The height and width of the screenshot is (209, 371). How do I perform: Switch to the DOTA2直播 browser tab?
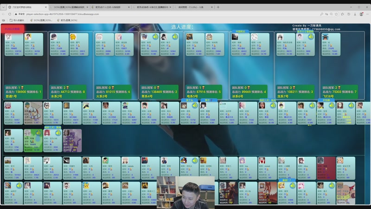pyautogui.click(x=69, y=7)
